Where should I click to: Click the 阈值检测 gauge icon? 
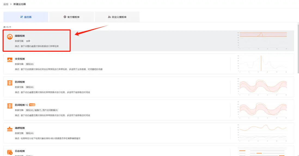[10, 36]
